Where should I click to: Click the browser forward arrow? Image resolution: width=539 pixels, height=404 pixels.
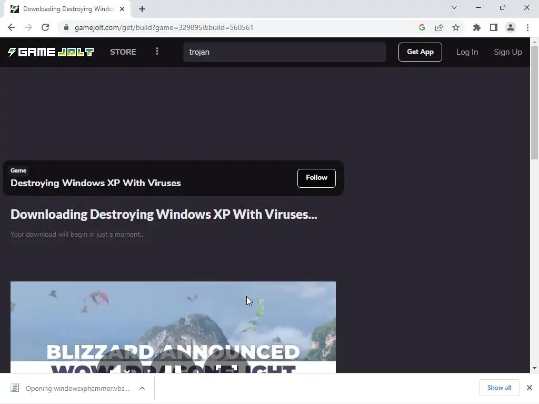[x=28, y=27]
